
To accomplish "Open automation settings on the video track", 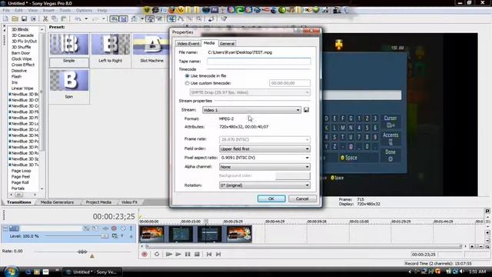I will [114, 229].
